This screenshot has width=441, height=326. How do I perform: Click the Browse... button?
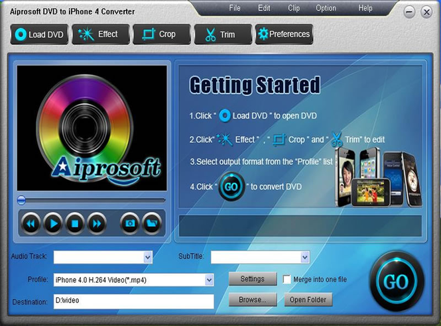(x=253, y=299)
